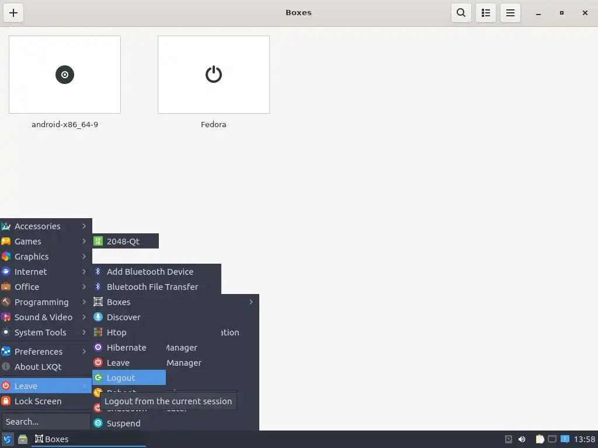
Task: Open the volume speaker tray icon
Action: [x=521, y=439]
